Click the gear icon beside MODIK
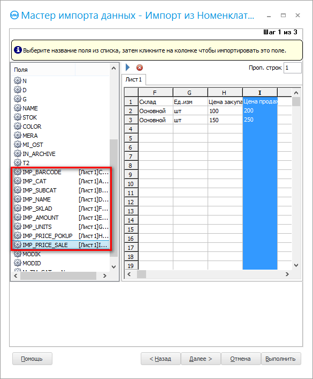 [17, 254]
